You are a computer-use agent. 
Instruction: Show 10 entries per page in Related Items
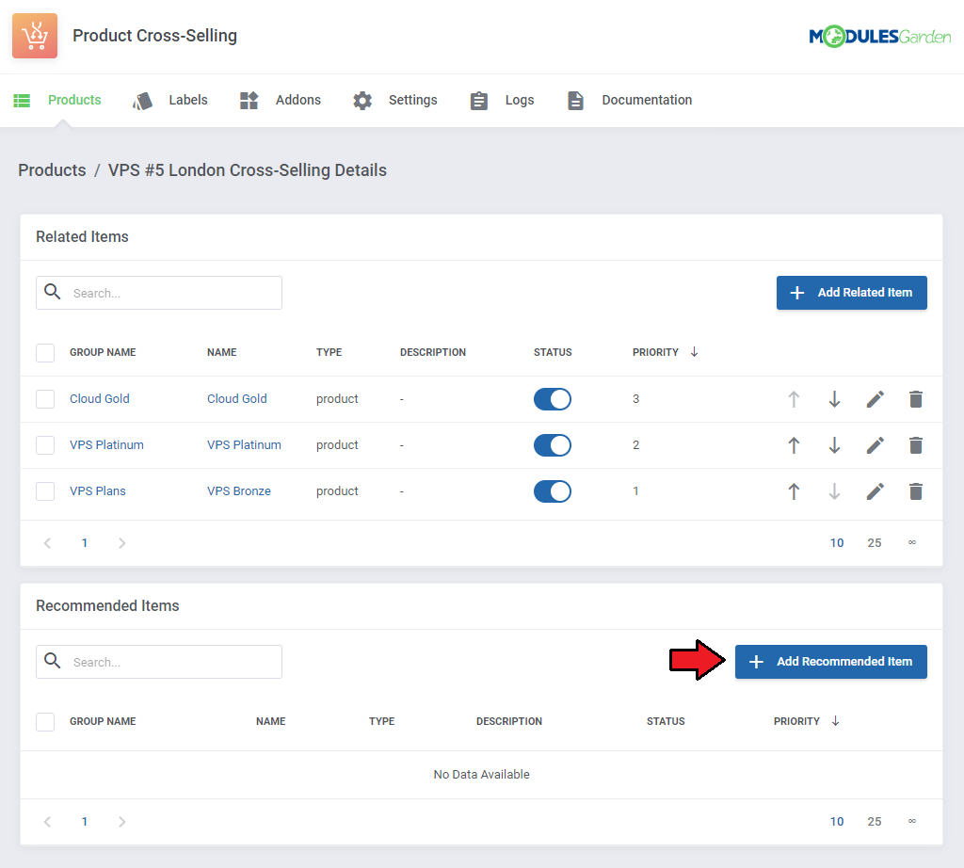(x=837, y=543)
